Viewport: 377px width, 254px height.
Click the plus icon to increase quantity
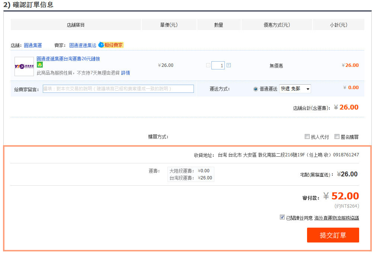(229, 65)
